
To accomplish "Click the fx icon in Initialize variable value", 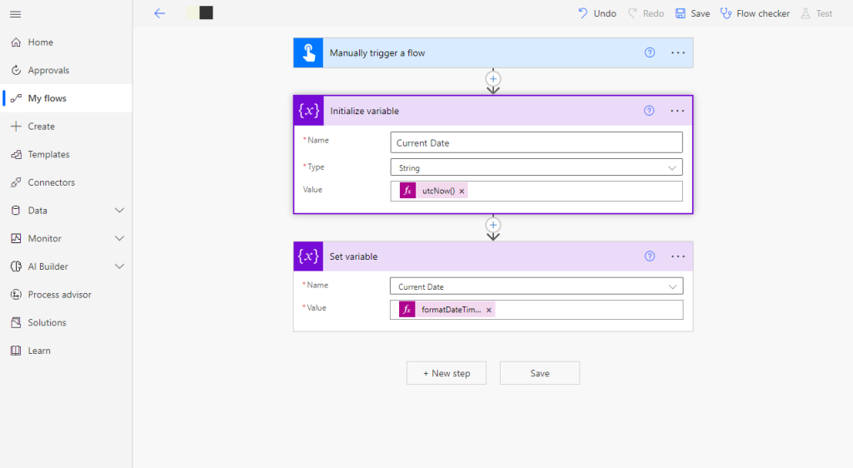I will 407,191.
